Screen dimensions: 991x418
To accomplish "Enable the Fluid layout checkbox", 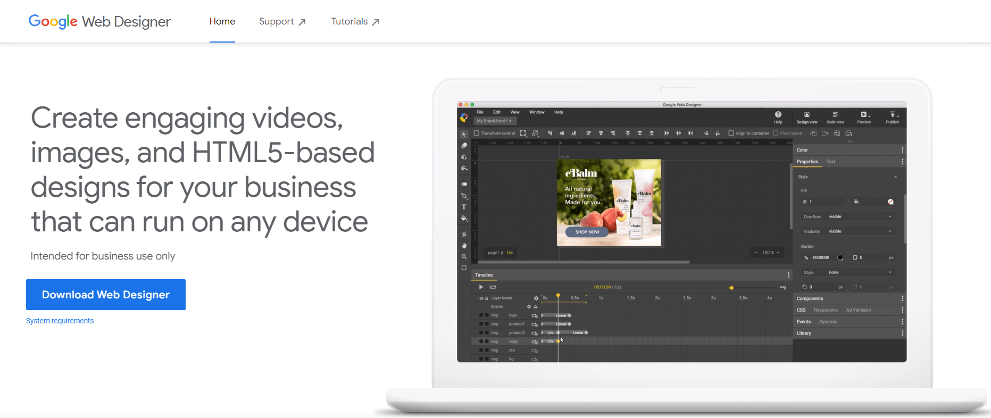I will tap(776, 133).
